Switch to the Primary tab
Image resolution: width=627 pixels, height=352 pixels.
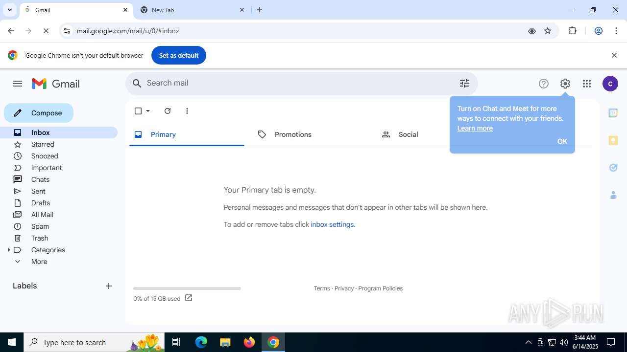[x=187, y=134]
